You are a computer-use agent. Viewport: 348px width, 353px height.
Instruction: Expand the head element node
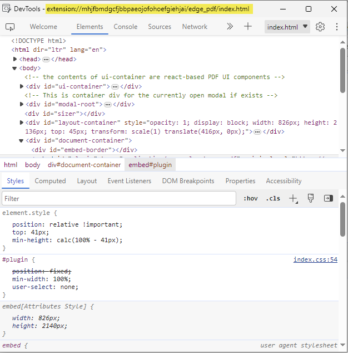tap(15, 59)
